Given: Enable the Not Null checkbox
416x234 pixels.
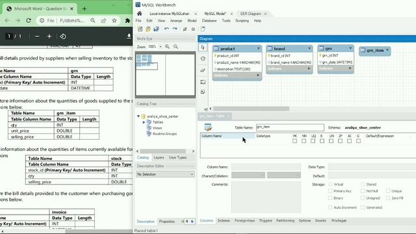Looking at the screenshot, I should pyautogui.click(x=363, y=190).
